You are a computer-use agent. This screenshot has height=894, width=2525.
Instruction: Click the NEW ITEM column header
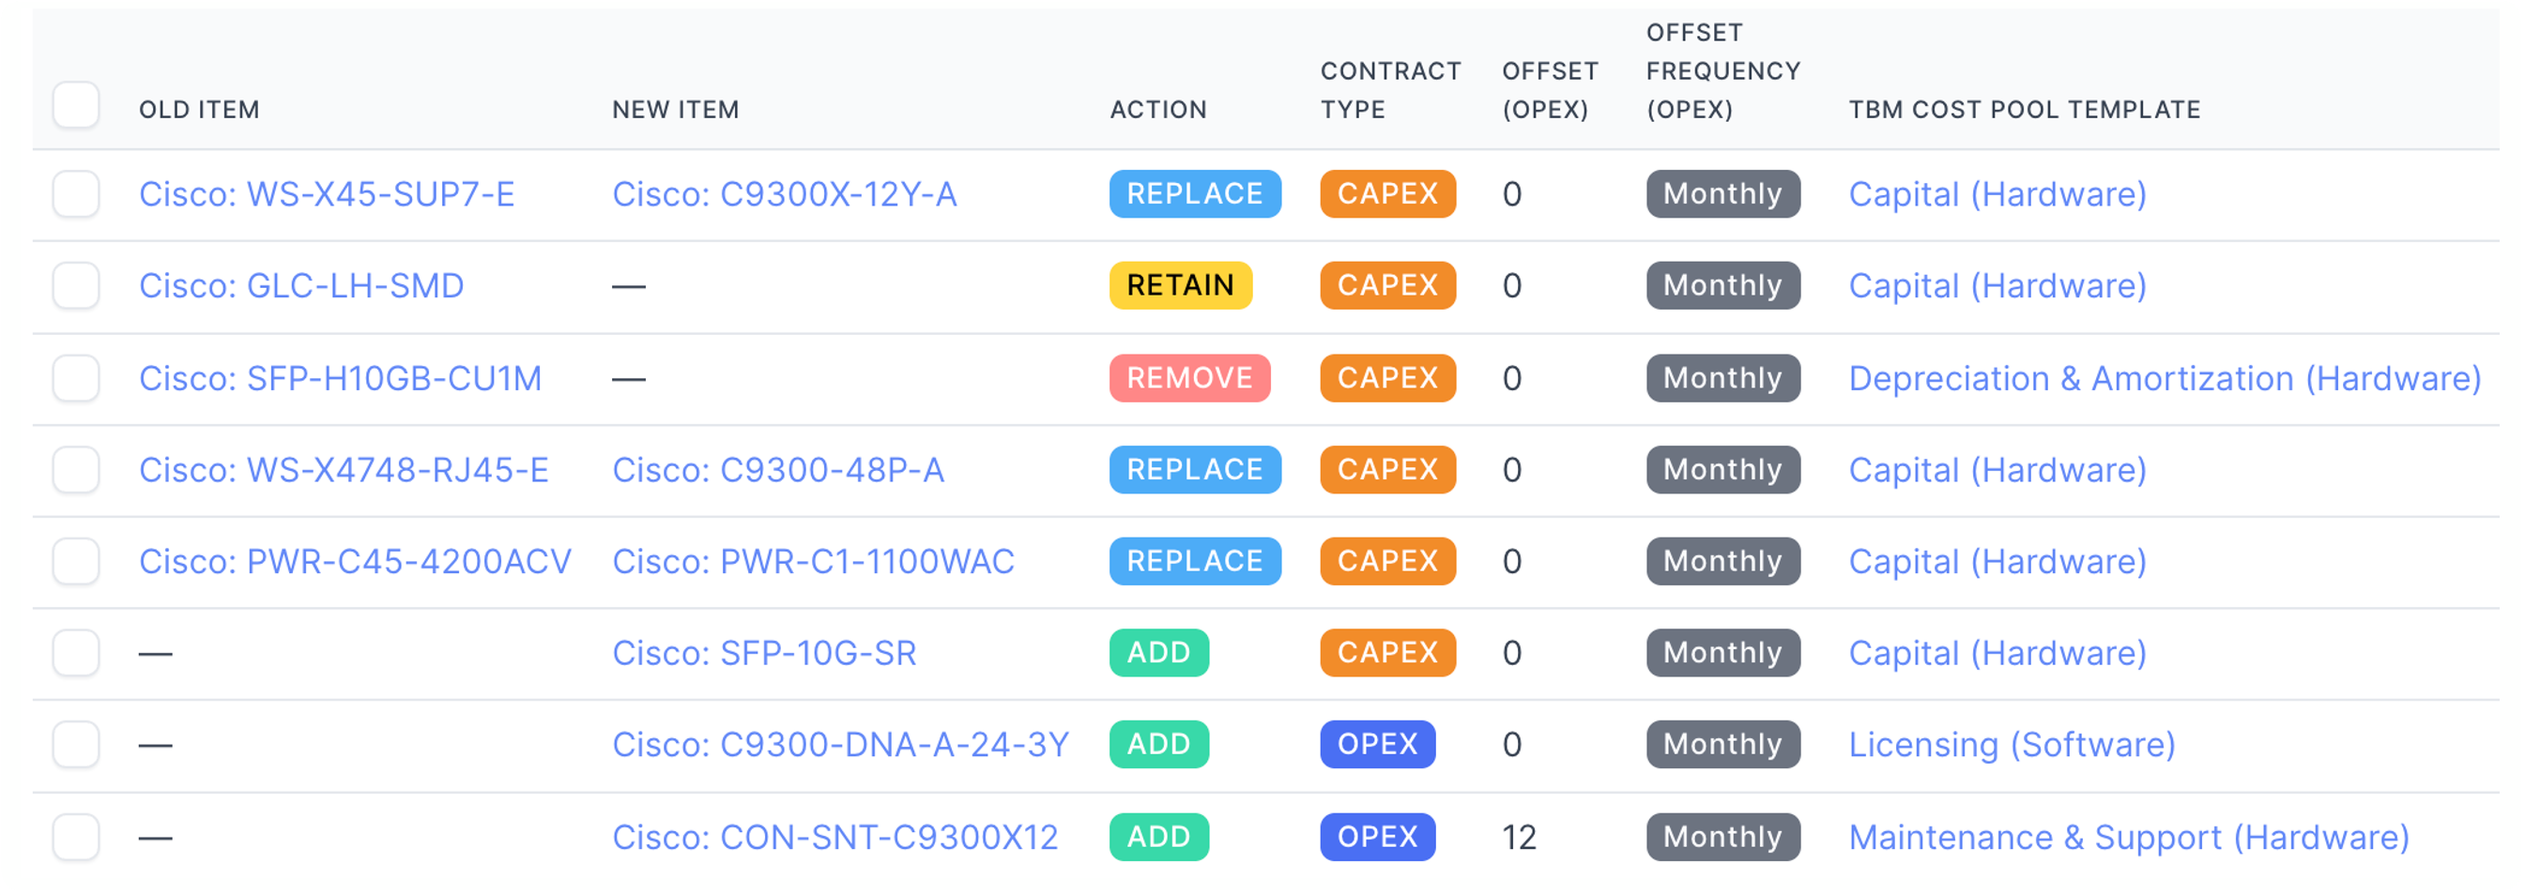tap(675, 110)
